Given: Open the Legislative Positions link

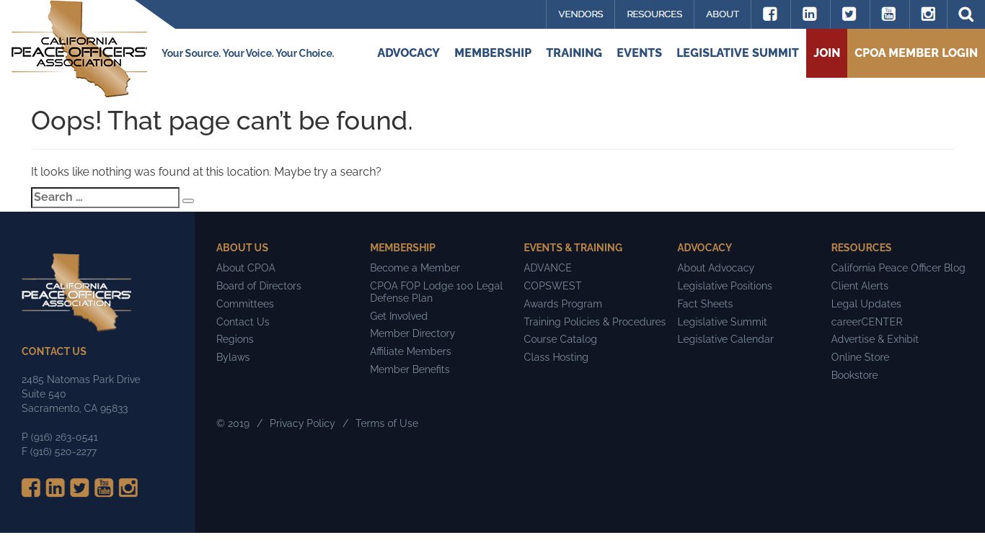Looking at the screenshot, I should (725, 286).
